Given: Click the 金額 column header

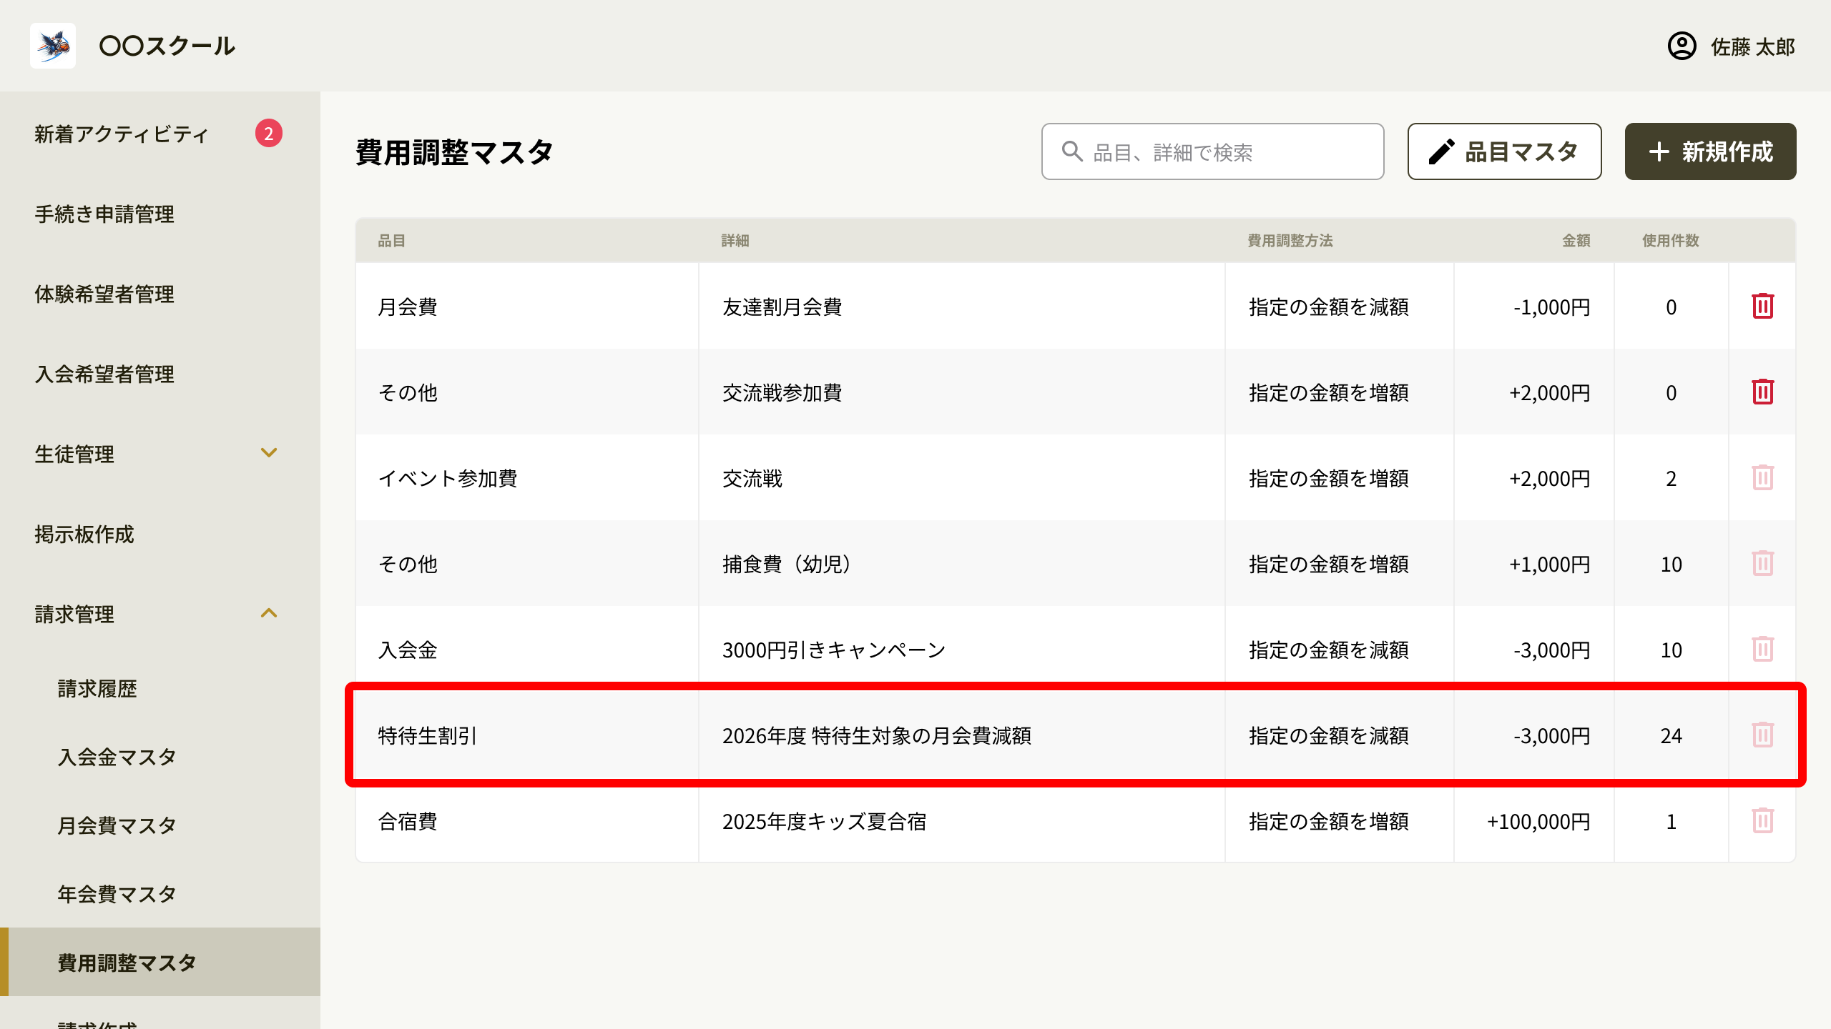Looking at the screenshot, I should point(1576,241).
